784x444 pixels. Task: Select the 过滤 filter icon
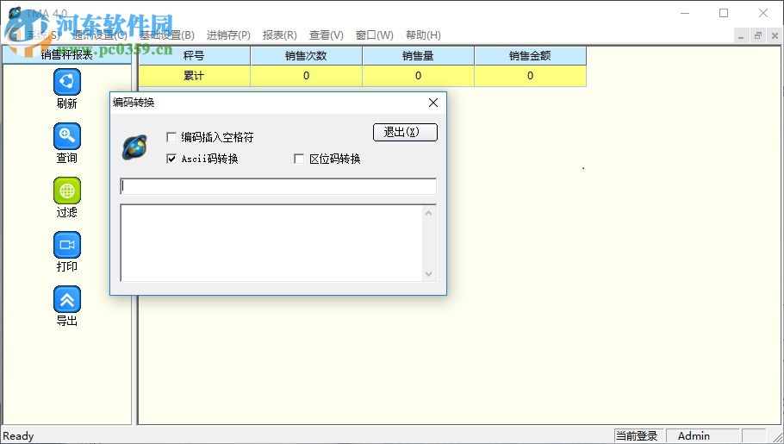(67, 191)
